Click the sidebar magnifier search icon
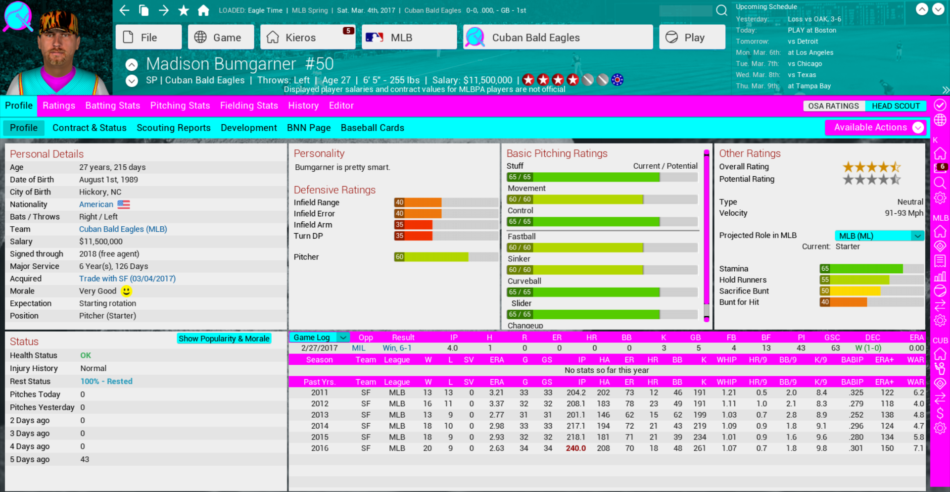Screen dimensions: 950x492 (x=940, y=183)
